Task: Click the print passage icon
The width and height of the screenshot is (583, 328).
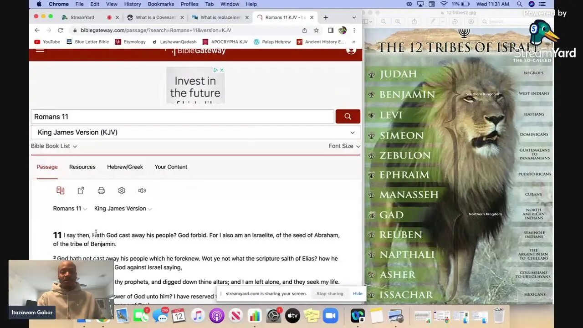Action: click(x=101, y=190)
